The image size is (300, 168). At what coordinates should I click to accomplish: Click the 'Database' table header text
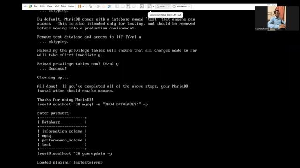[51, 122]
